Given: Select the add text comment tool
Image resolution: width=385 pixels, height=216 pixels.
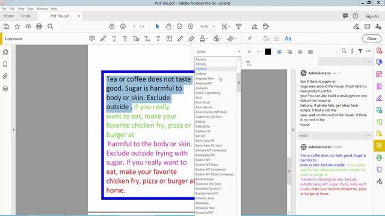Looking at the screenshot, I should pos(158,38).
